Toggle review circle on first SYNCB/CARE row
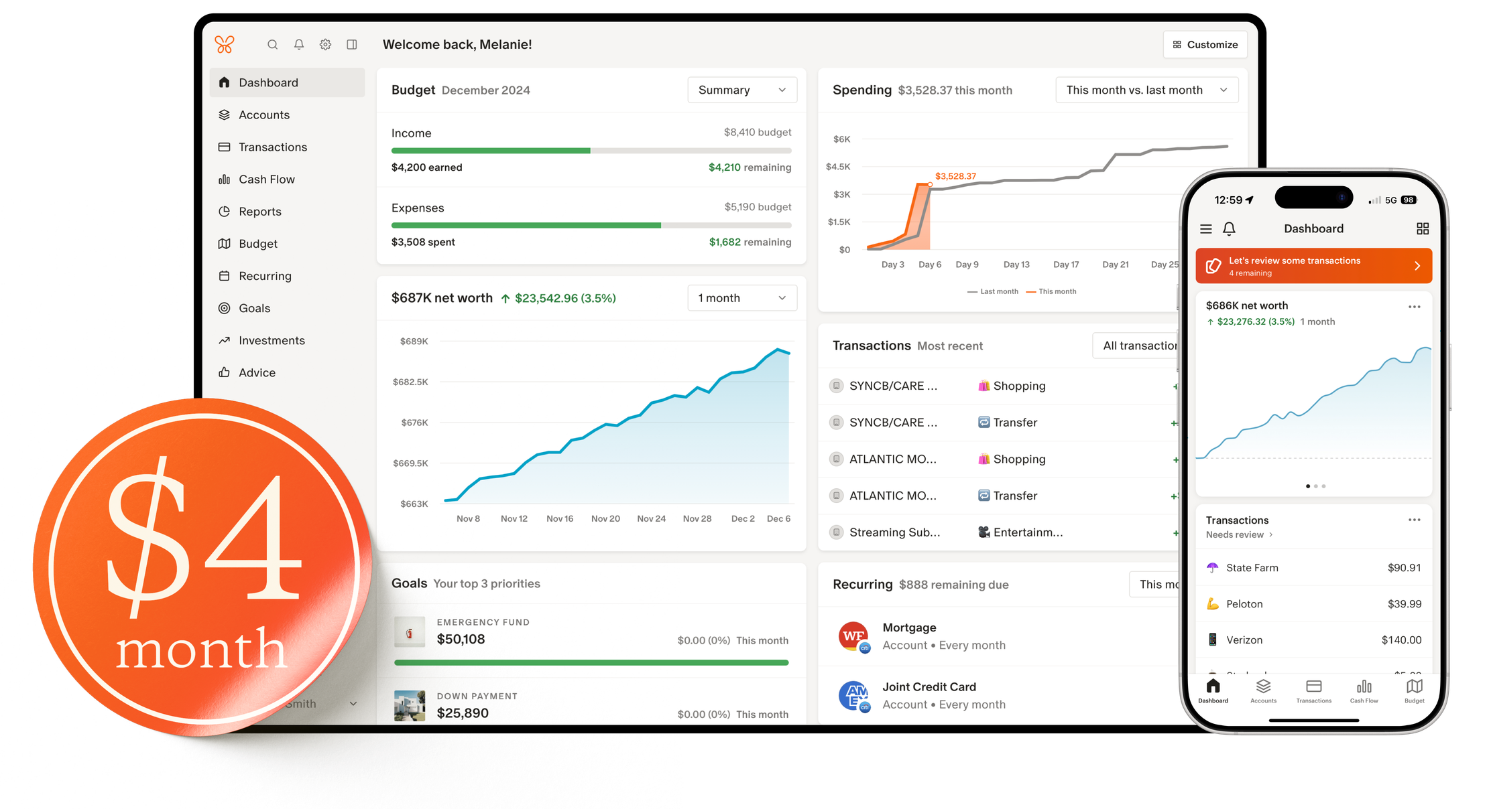Viewport: 1489px width, 809px height. (x=836, y=386)
